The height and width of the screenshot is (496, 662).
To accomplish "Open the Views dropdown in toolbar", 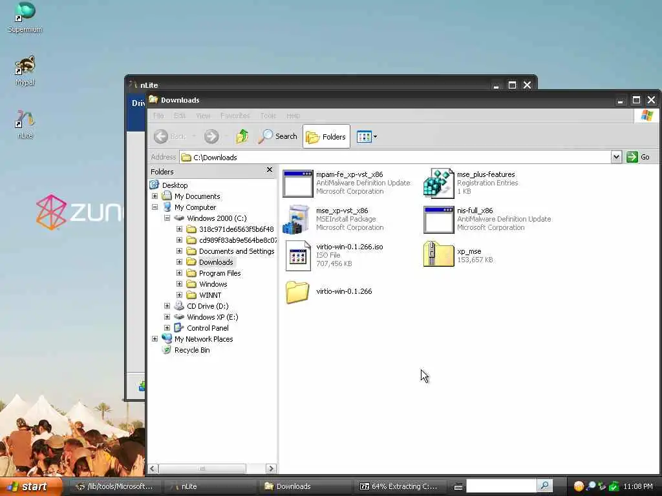I will coord(367,136).
